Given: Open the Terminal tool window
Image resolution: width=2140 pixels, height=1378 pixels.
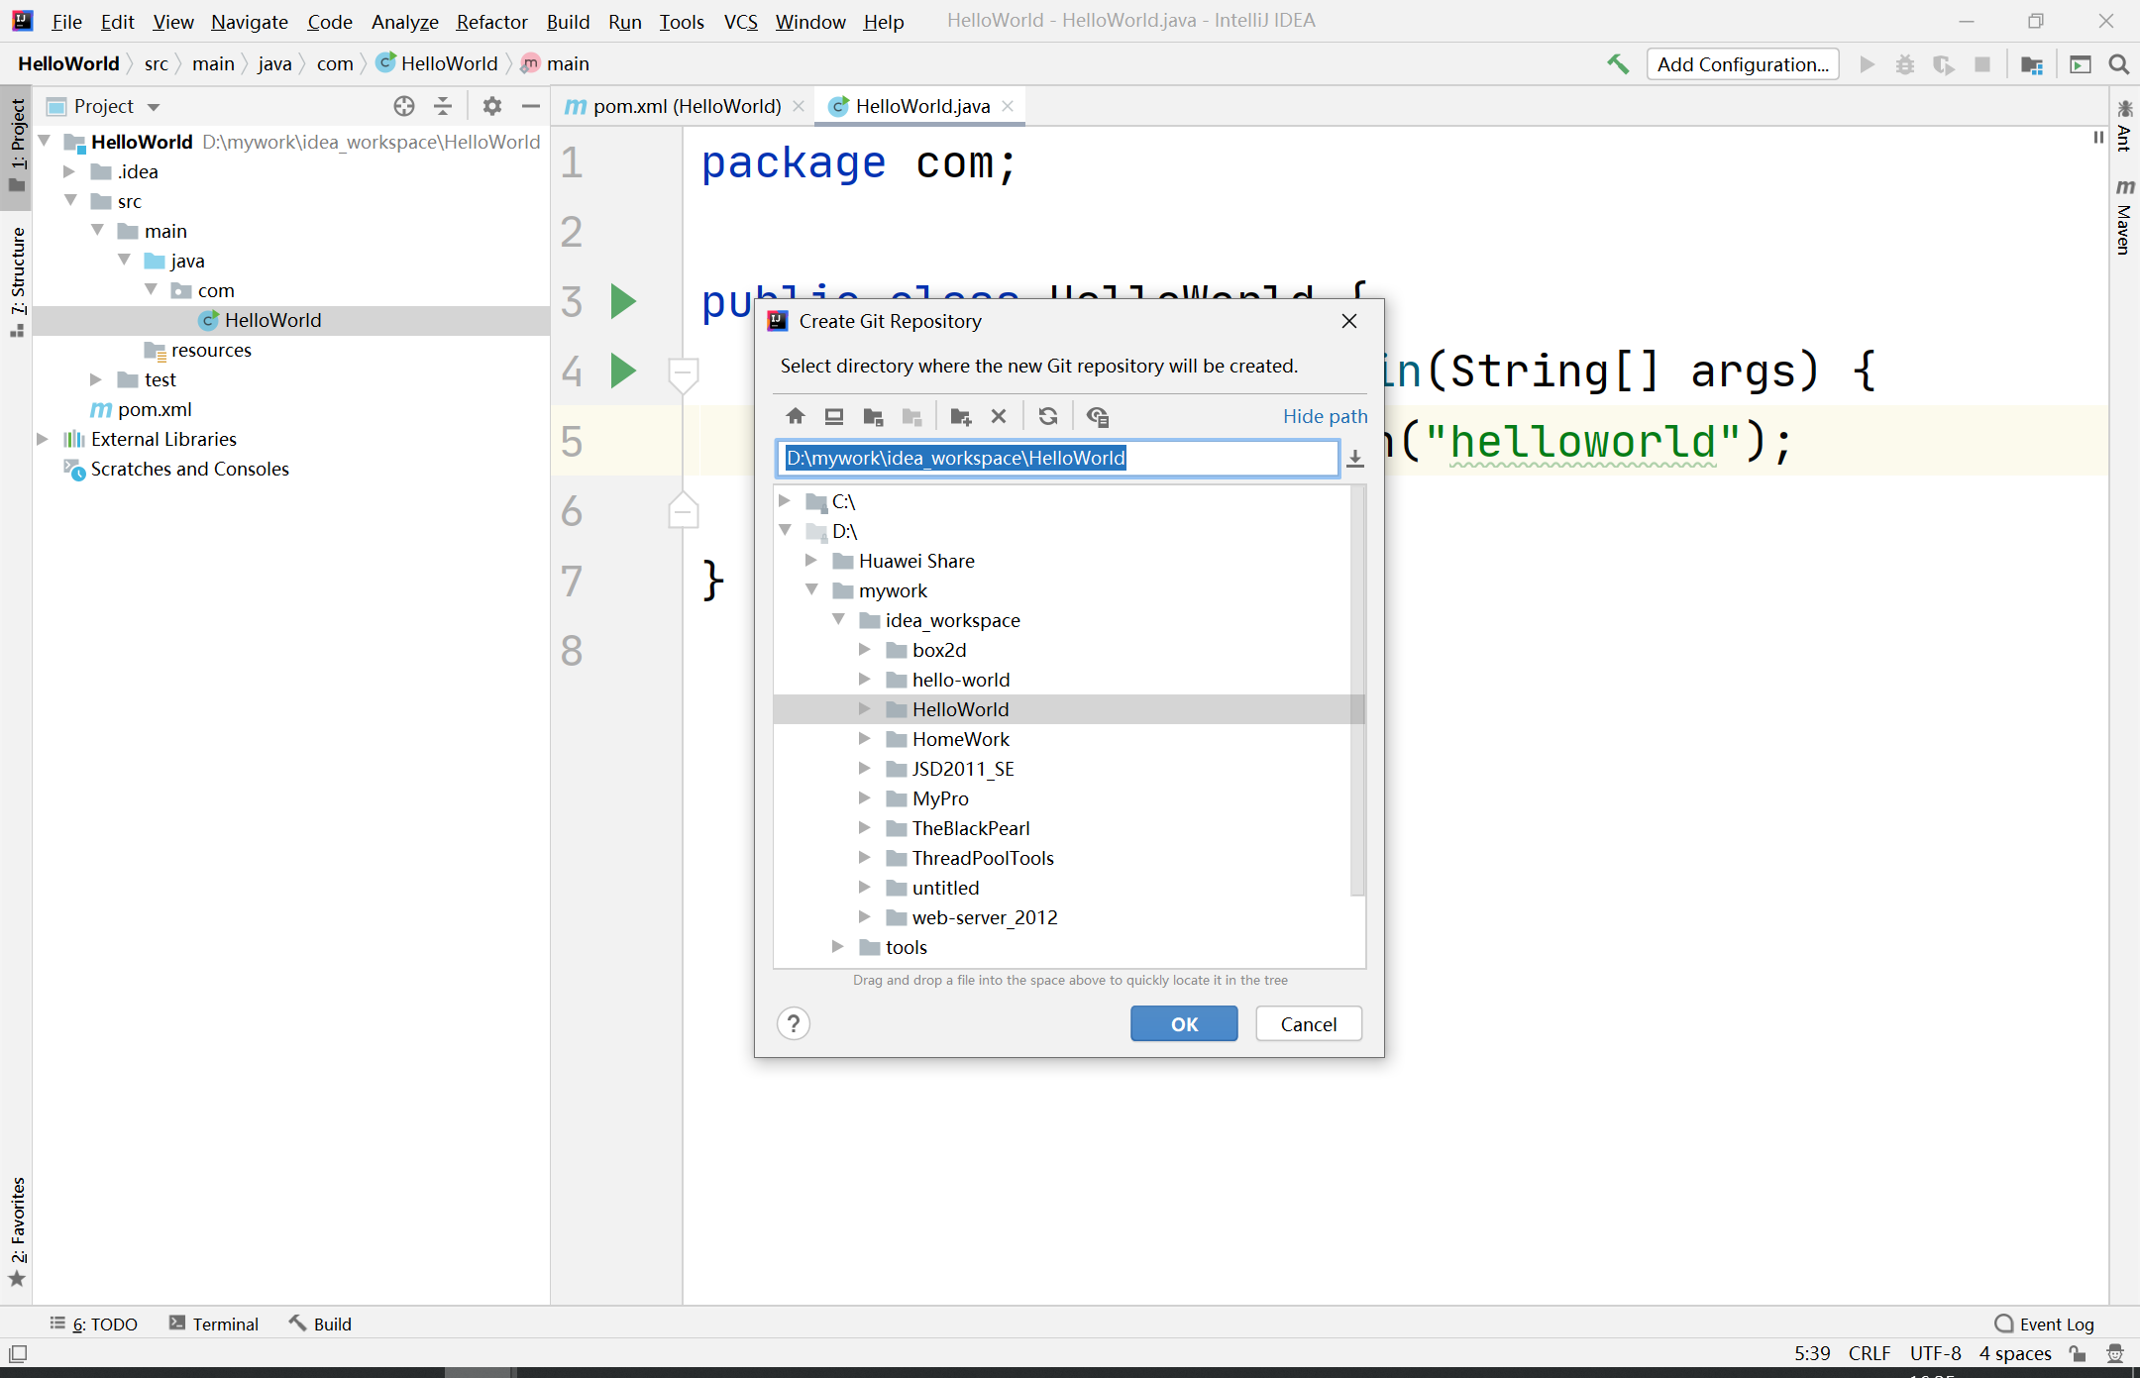Looking at the screenshot, I should coord(214,1325).
